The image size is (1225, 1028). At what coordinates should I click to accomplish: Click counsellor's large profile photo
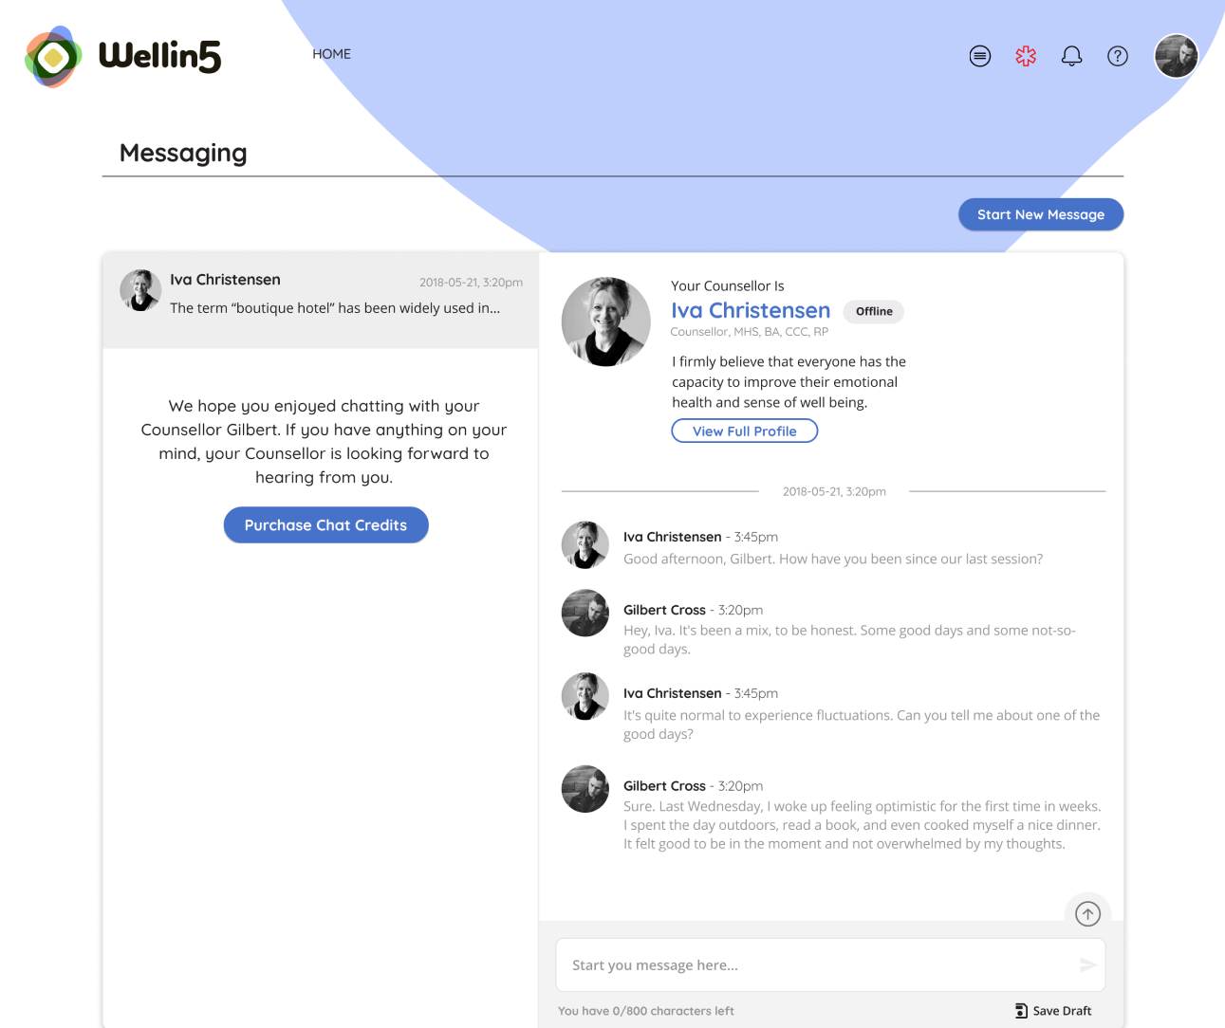pyautogui.click(x=606, y=321)
